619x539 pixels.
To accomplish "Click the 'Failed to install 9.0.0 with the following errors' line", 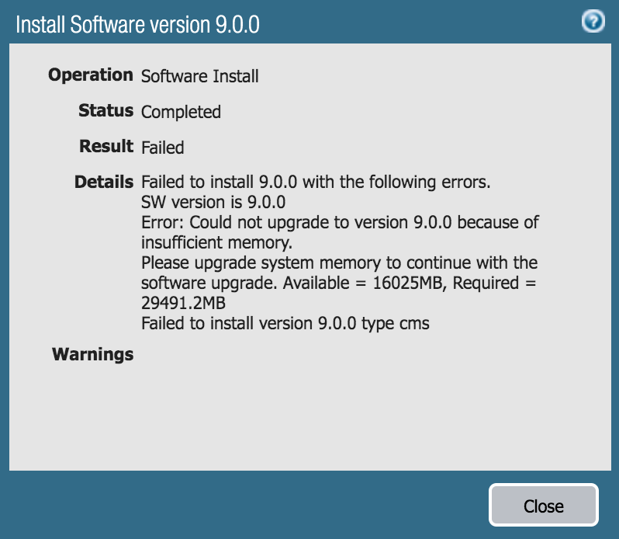I will [x=316, y=183].
